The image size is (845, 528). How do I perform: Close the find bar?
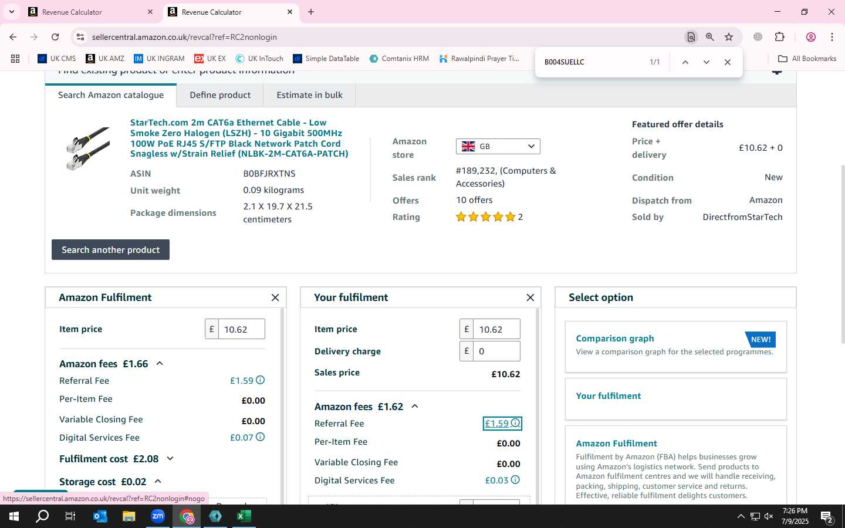tap(728, 62)
